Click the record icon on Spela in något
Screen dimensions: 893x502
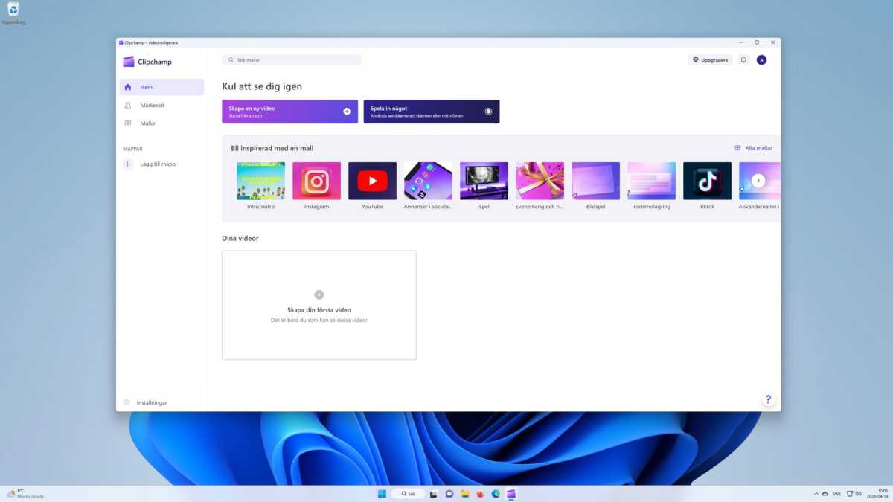(487, 110)
